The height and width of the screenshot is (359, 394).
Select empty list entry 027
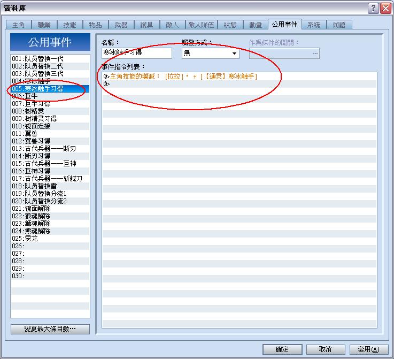click(x=50, y=254)
